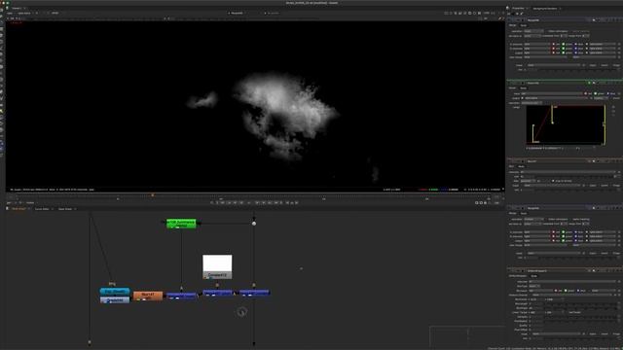
Task: Toggle red in top Merge panel's output row
Action: [x=554, y=52]
